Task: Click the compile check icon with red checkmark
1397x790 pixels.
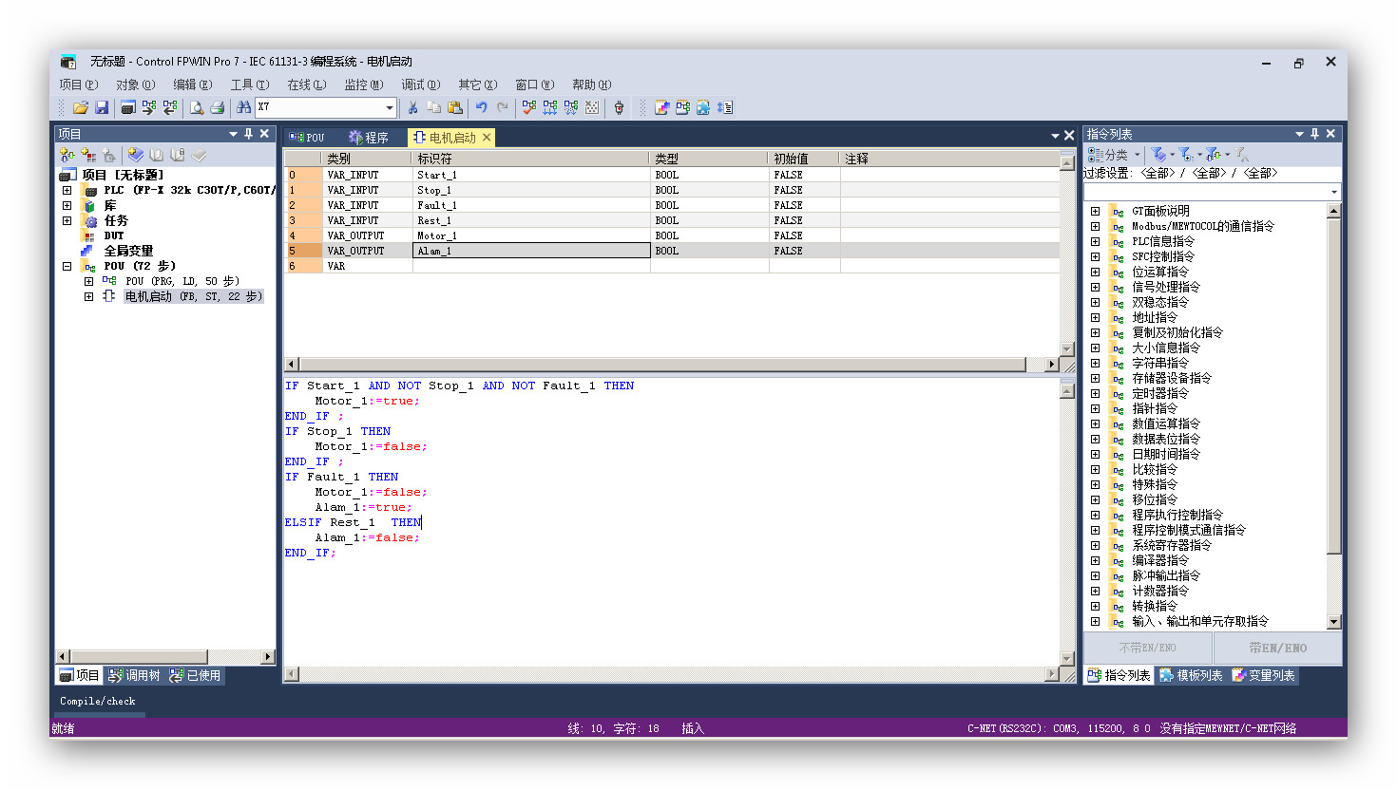Action: click(x=529, y=108)
